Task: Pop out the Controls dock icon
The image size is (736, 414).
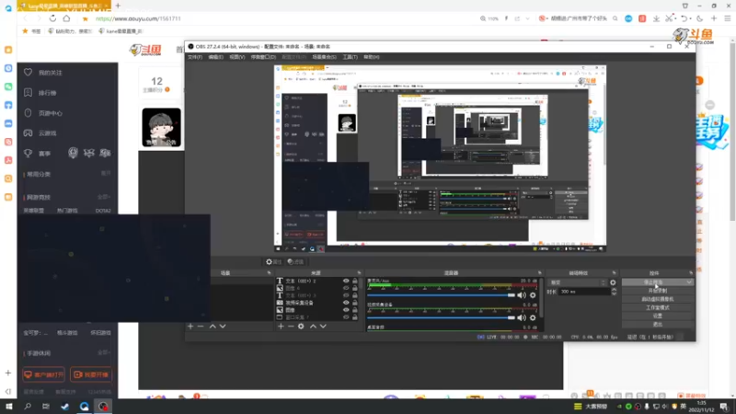Action: coord(691,272)
